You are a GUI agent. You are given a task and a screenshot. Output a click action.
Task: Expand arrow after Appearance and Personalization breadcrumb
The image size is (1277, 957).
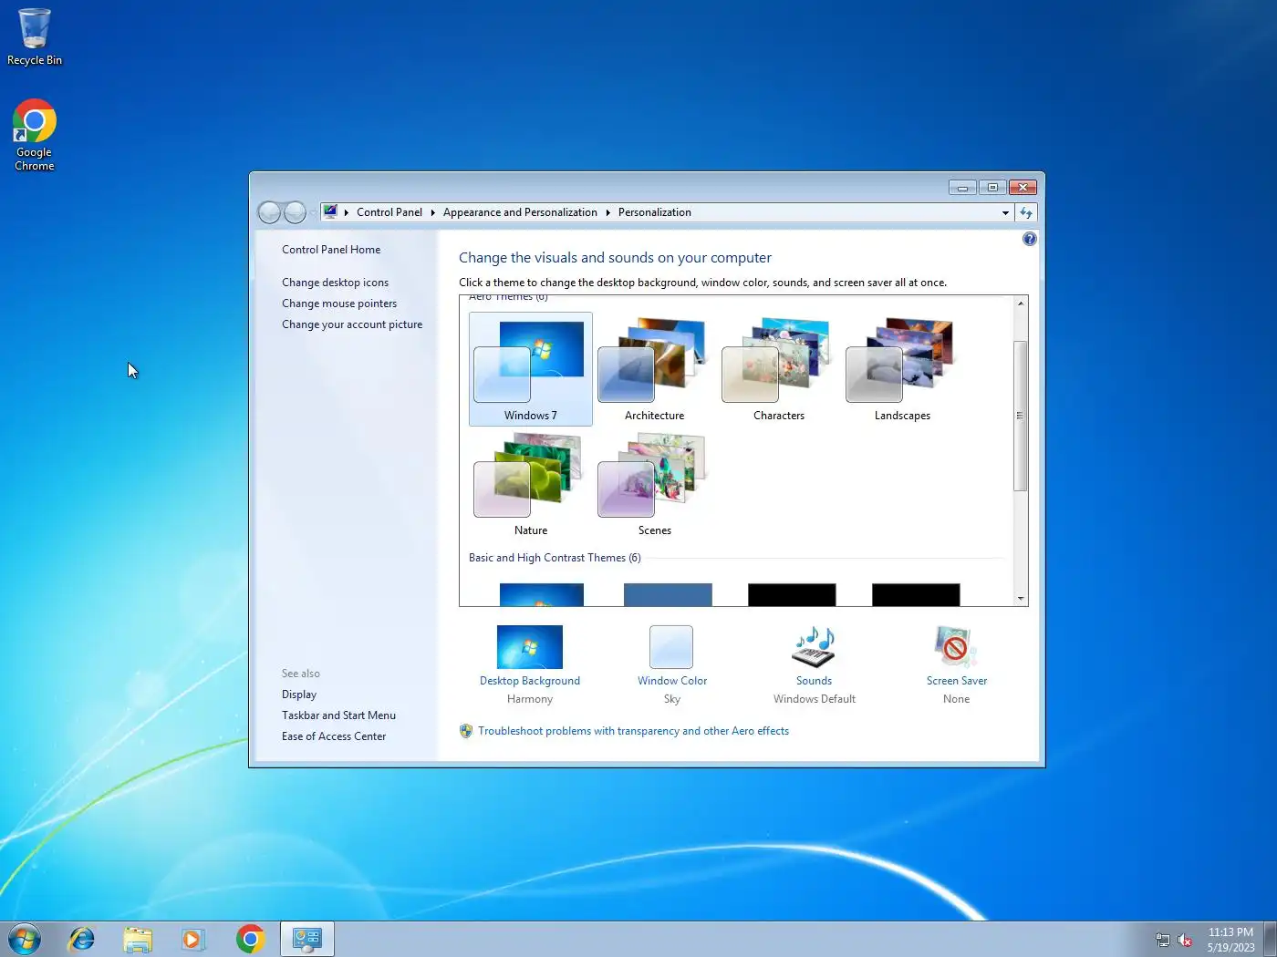[x=607, y=212]
